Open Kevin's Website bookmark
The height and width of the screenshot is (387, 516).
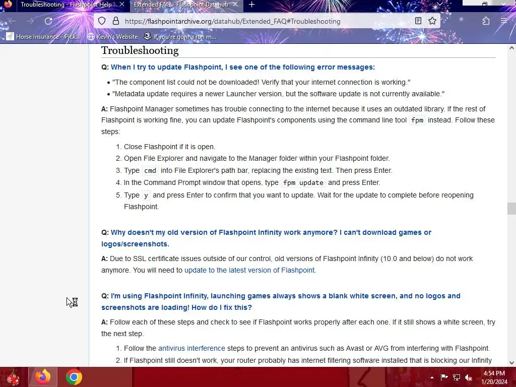point(112,36)
